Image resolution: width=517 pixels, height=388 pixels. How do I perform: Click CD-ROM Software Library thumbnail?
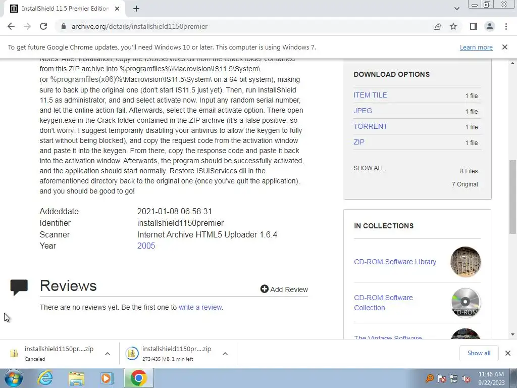pos(465,262)
